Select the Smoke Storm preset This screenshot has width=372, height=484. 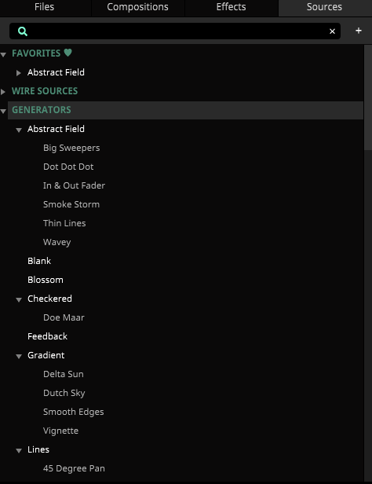[x=71, y=204]
